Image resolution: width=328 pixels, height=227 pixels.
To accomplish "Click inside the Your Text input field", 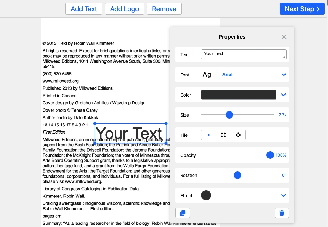I will coord(244,54).
